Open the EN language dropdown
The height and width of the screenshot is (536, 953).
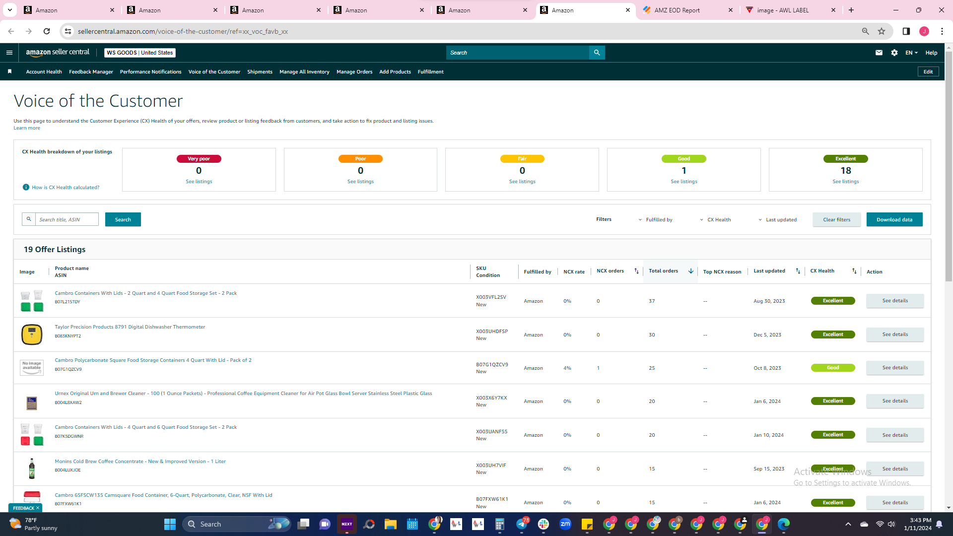(911, 53)
